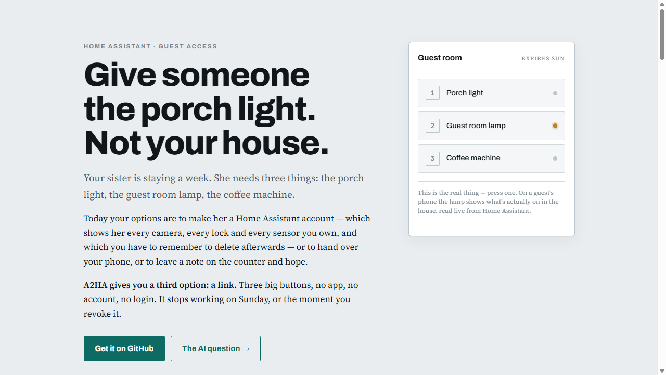The image size is (666, 375).
Task: Toggle the Coffee machine button
Action: (491, 158)
